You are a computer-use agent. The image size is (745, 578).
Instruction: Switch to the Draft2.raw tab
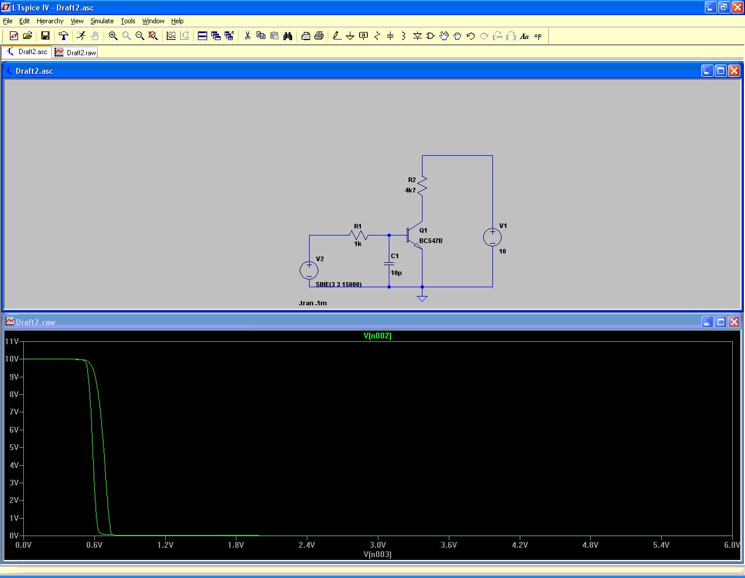76,52
